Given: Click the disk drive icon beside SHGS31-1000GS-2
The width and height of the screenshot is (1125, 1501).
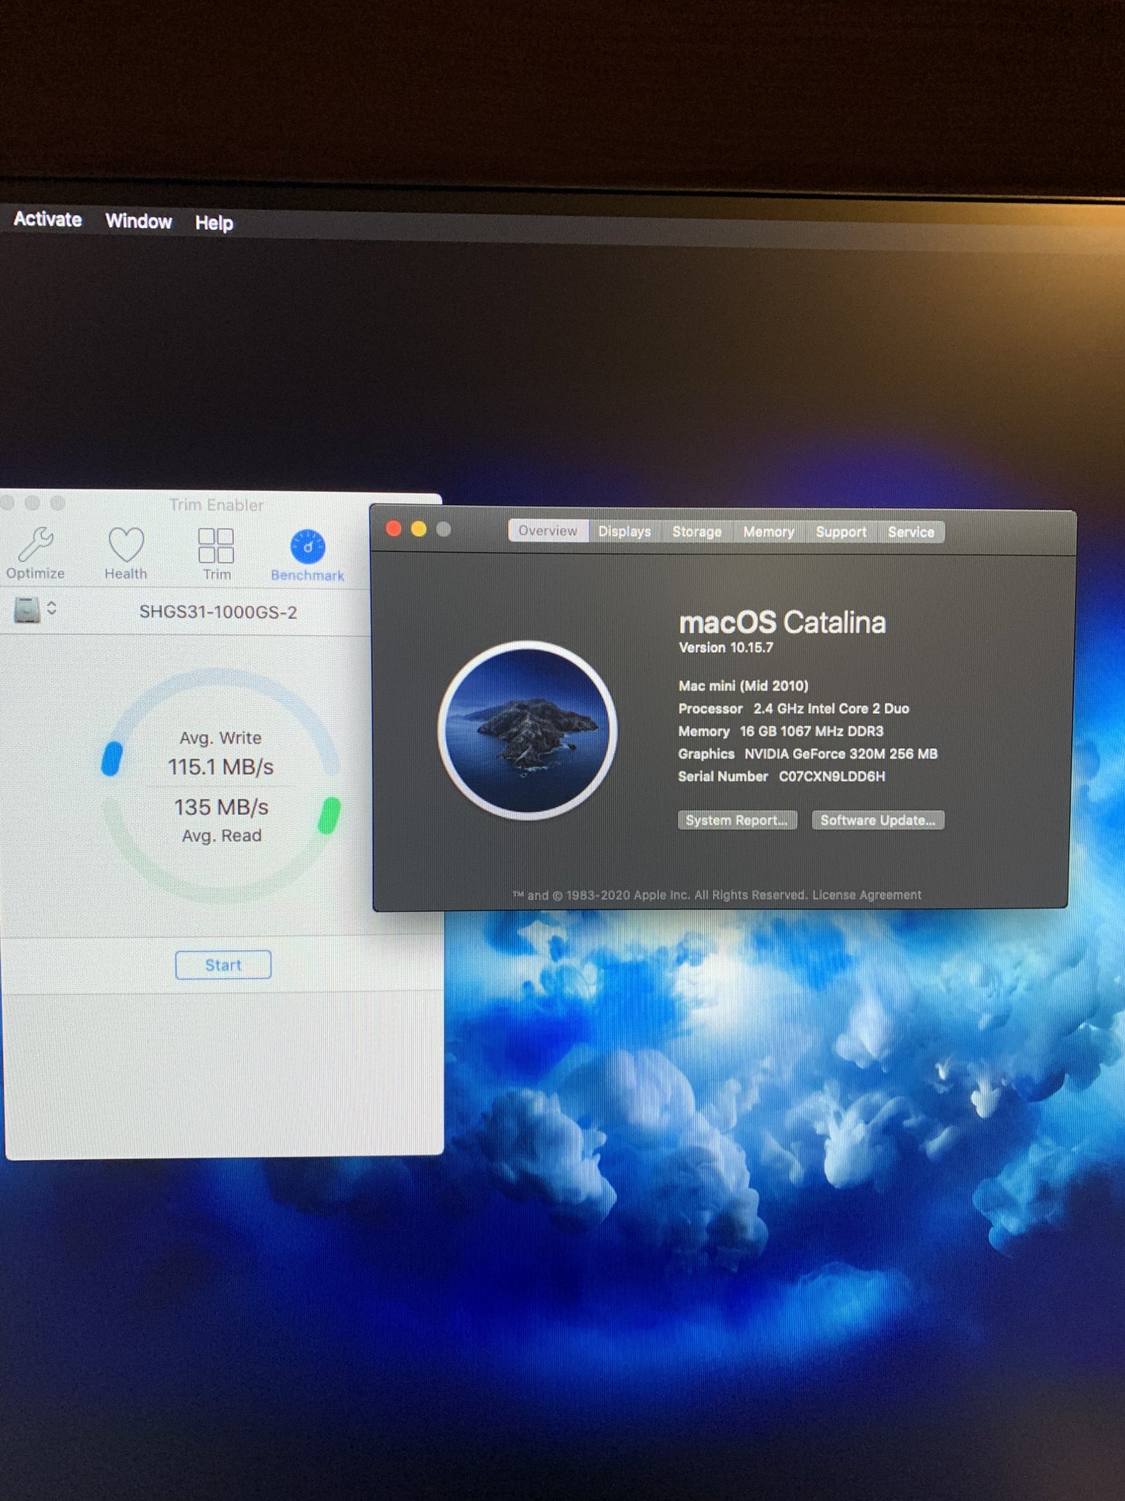Looking at the screenshot, I should point(27,609).
